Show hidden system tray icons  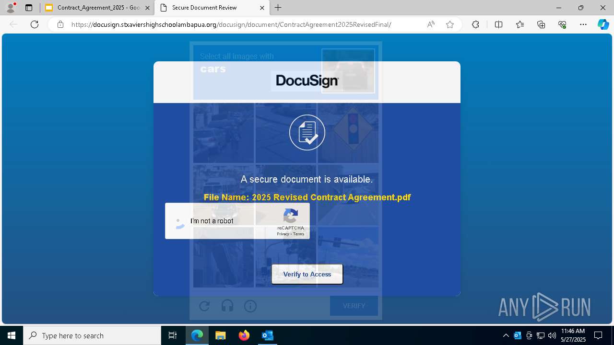[506, 335]
